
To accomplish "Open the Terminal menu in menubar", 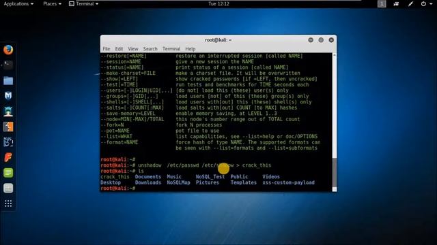I will pyautogui.click(x=171, y=49).
